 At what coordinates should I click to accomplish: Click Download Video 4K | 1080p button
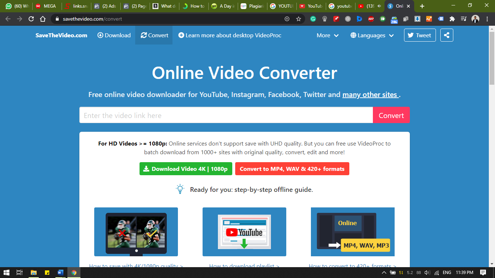pyautogui.click(x=186, y=169)
